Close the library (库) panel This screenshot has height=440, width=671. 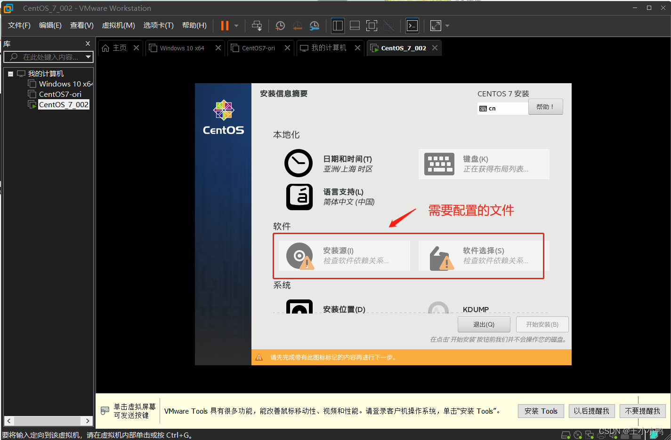click(88, 44)
